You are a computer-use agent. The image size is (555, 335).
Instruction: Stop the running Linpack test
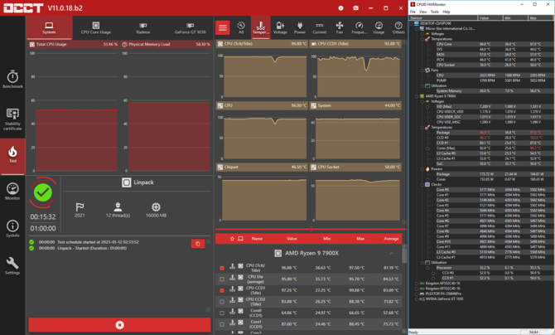pos(119,325)
